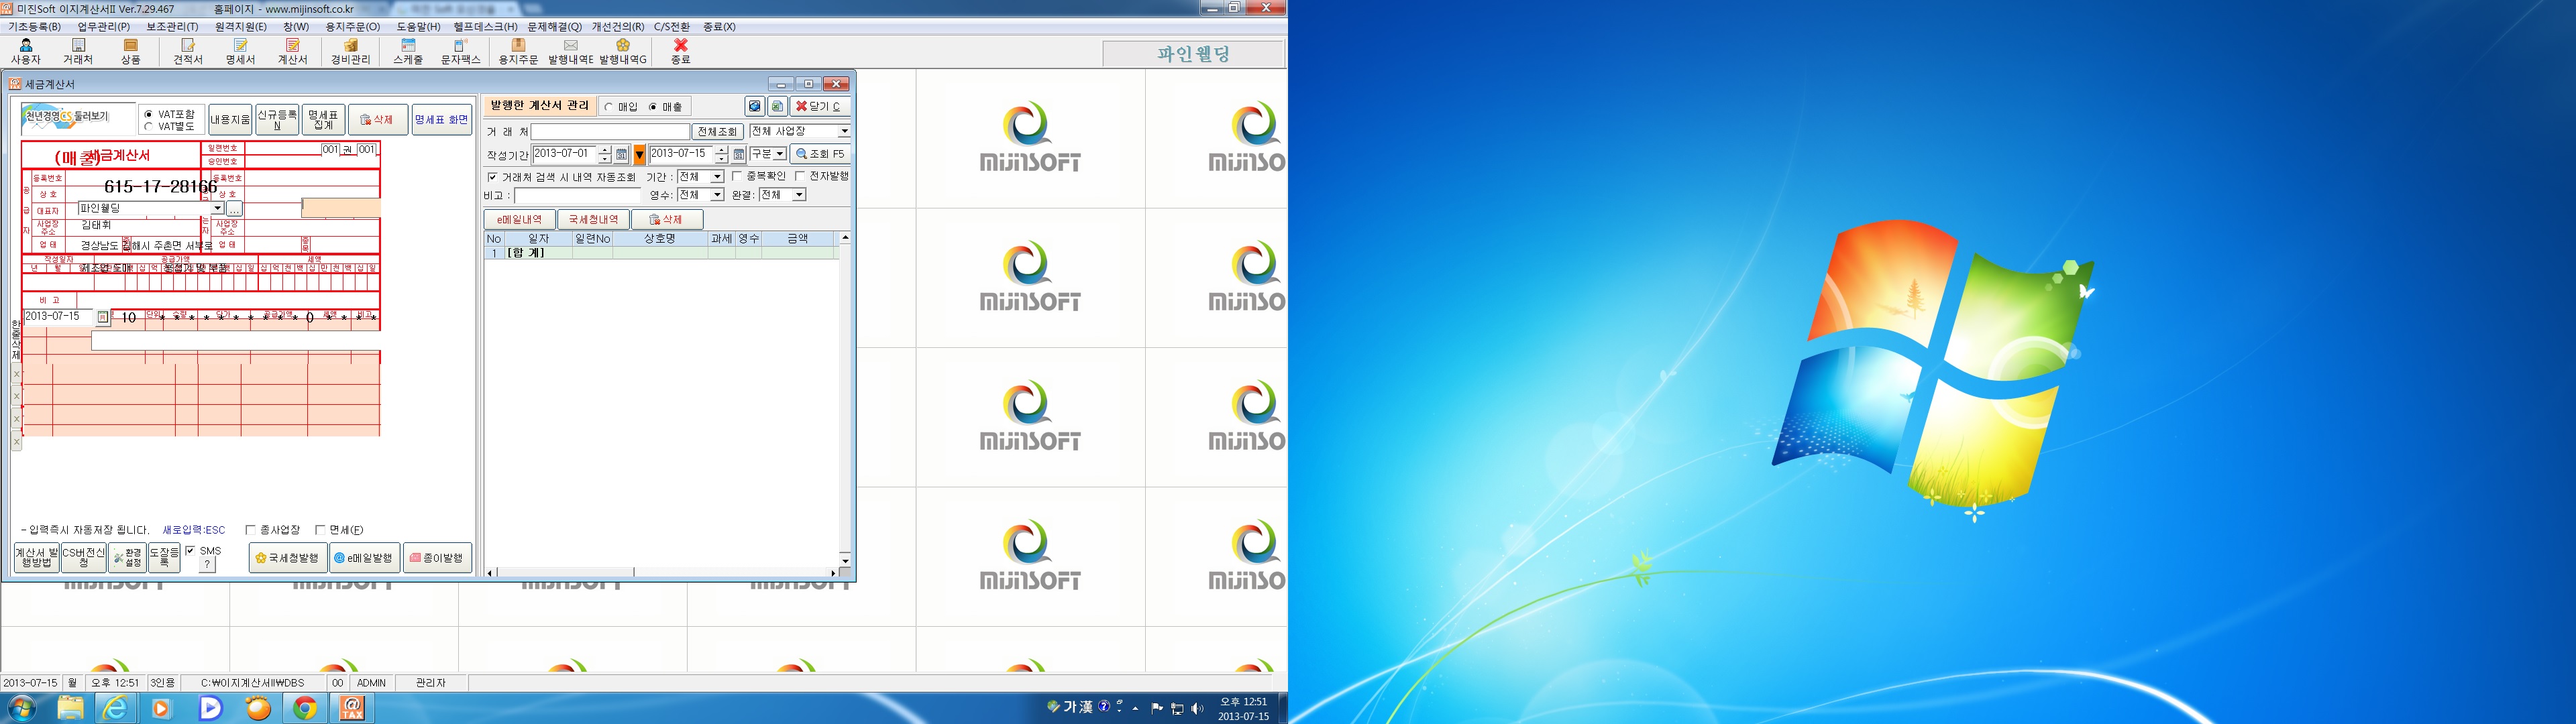The width and height of the screenshot is (2576, 724).
Task: Open the 원격지원(E) menu
Action: pos(241,27)
